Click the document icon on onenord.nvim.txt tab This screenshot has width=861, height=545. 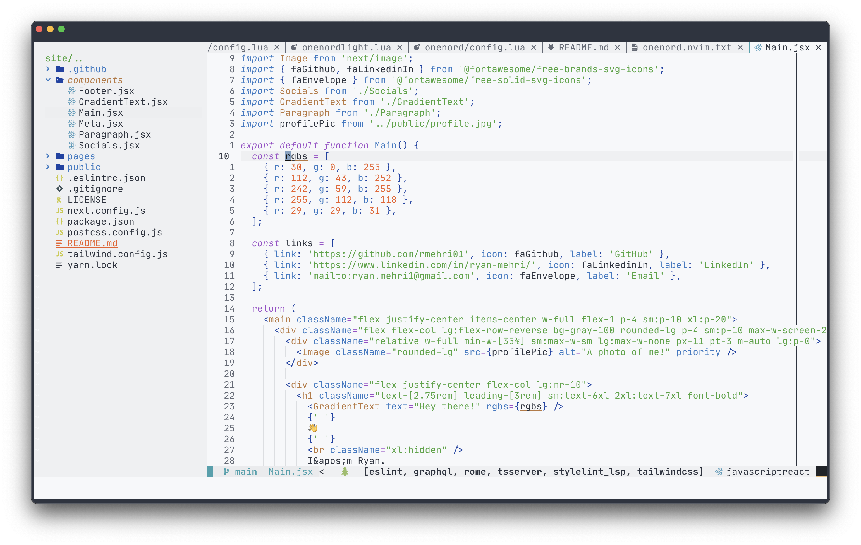tap(634, 47)
